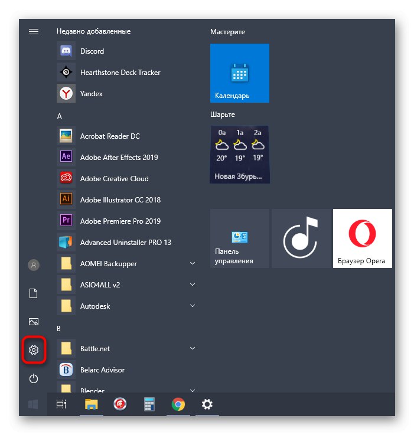
Task: Open the Battle.net folder entry
Action: 128,348
